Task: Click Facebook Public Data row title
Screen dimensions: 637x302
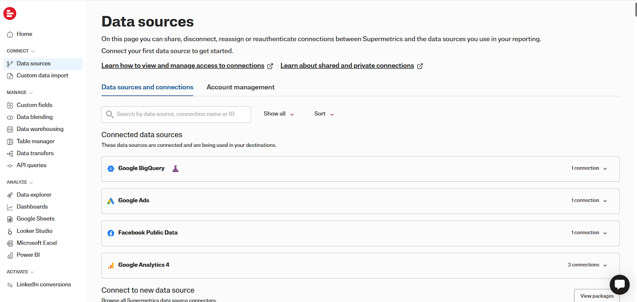Action: pos(148,233)
